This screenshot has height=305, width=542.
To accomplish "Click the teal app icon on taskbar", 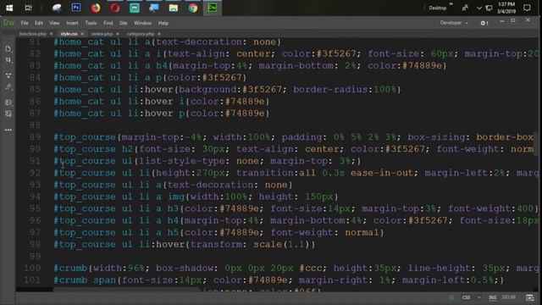I will tap(135, 8).
